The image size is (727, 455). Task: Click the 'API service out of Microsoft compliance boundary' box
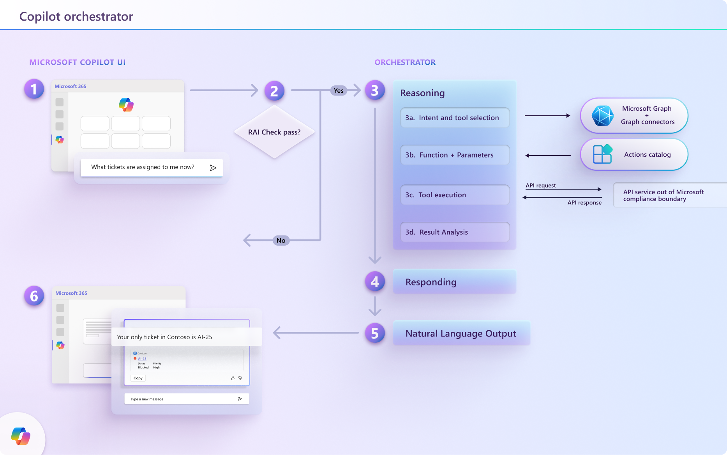click(670, 195)
